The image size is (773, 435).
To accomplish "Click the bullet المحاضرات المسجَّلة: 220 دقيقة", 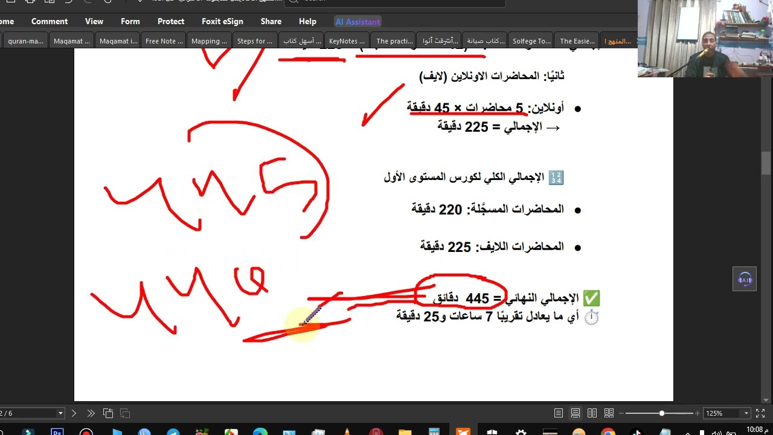I will point(487,209).
